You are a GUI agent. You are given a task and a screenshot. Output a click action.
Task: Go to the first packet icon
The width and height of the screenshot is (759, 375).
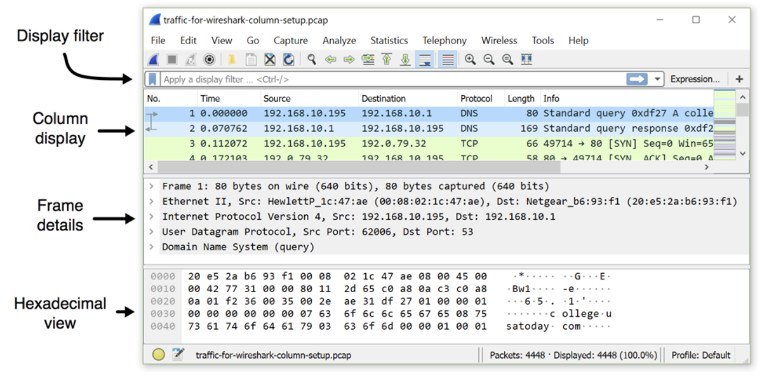(387, 59)
